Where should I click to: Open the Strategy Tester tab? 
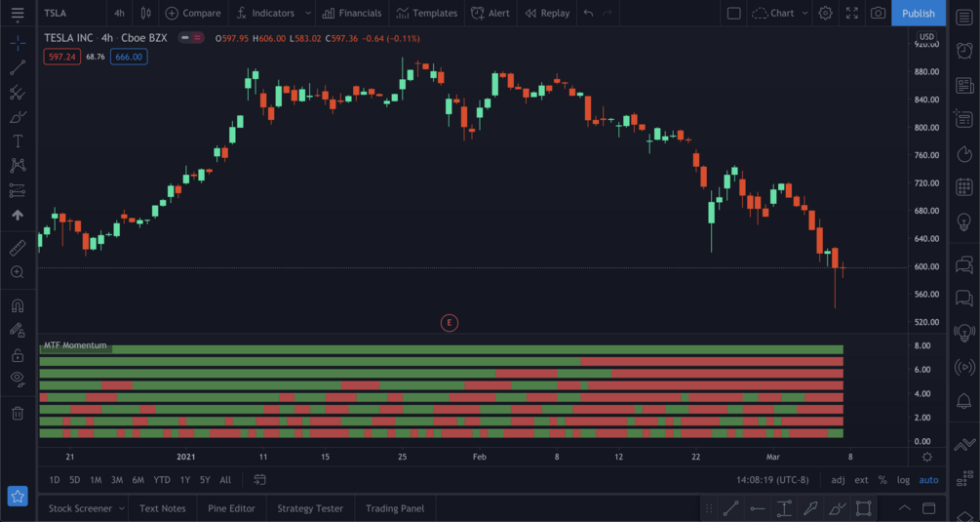310,508
